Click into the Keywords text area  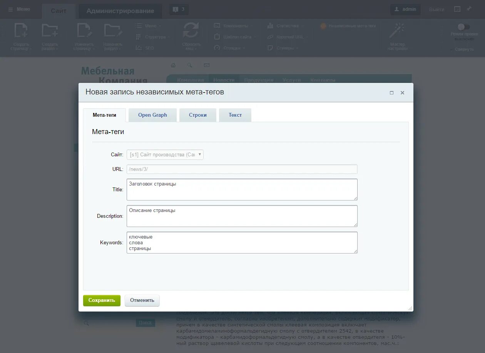click(242, 242)
